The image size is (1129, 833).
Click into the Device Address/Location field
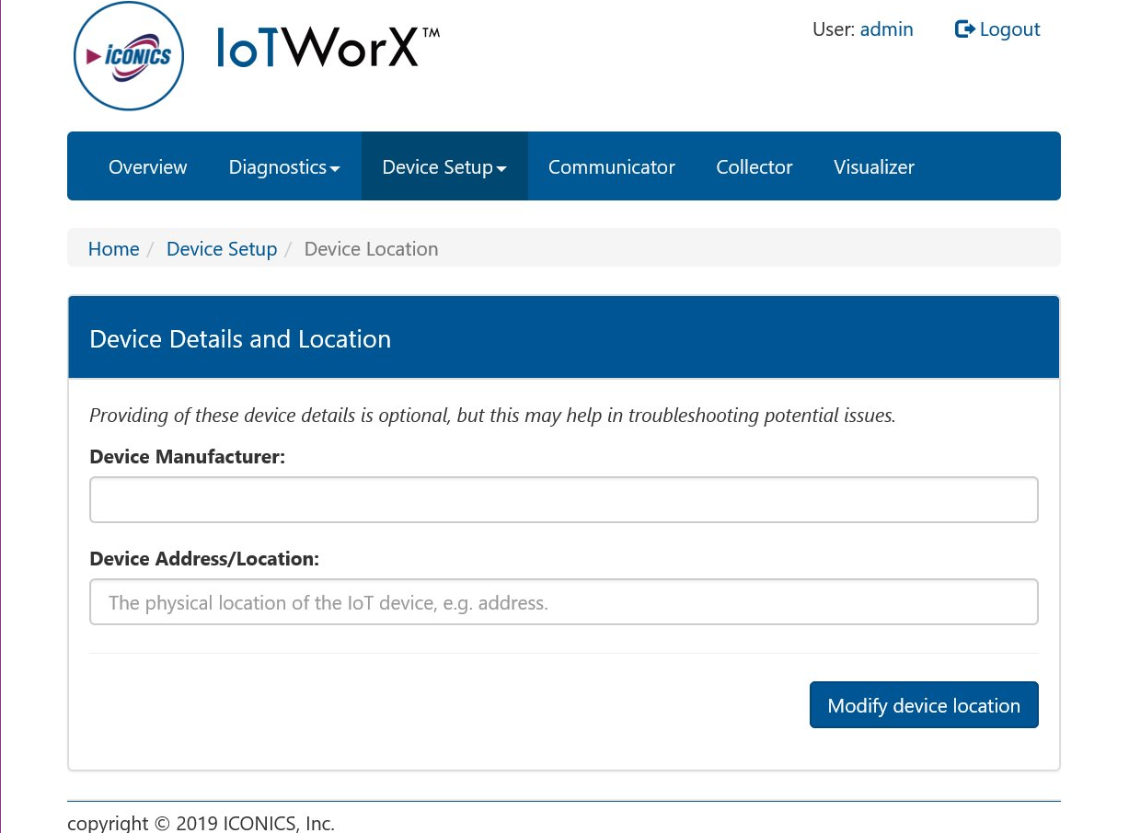tap(563, 602)
